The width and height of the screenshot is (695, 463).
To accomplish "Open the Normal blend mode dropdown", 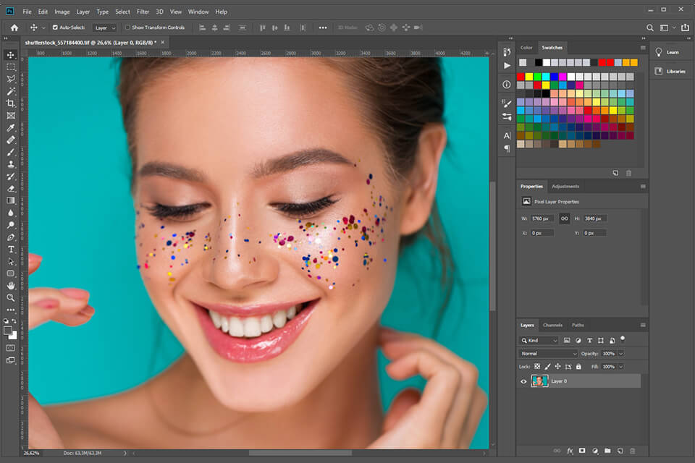I will pos(547,353).
